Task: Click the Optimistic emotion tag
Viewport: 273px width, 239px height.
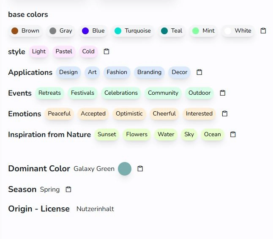Action: [x=129, y=114]
